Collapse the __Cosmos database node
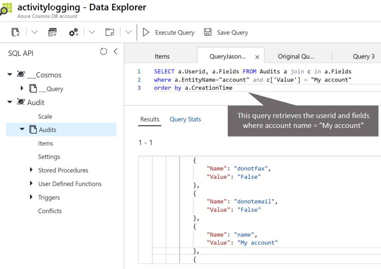The width and height of the screenshot is (381, 269). pyautogui.click(x=10, y=75)
